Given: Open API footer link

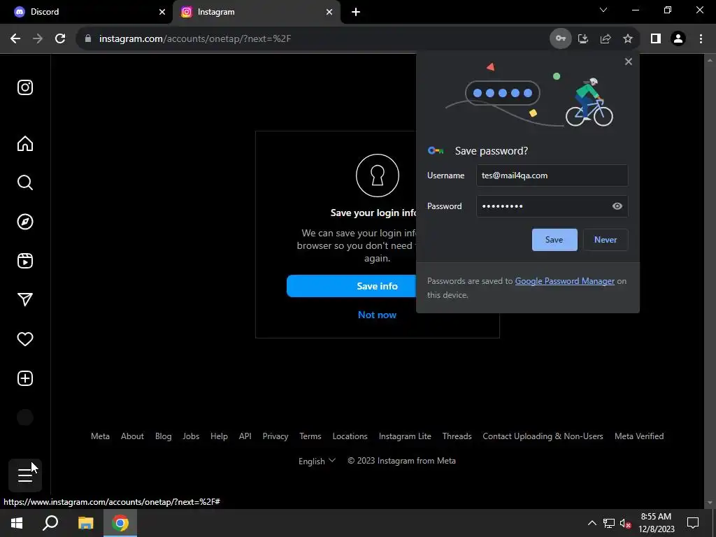Looking at the screenshot, I should 245,436.
